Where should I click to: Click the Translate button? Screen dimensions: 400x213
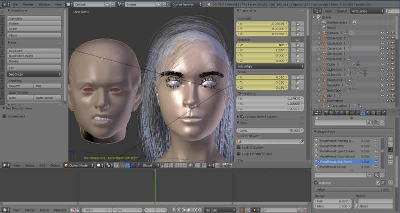point(34,19)
